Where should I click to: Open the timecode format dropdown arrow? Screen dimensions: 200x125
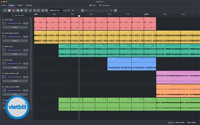pos(61,10)
